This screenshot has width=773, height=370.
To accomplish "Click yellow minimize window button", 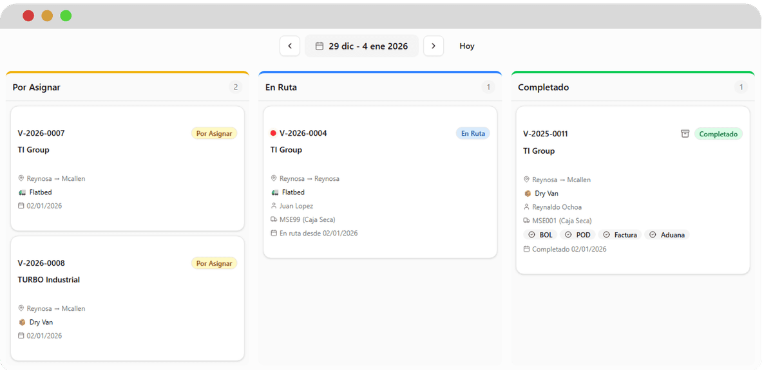I will coord(47,15).
